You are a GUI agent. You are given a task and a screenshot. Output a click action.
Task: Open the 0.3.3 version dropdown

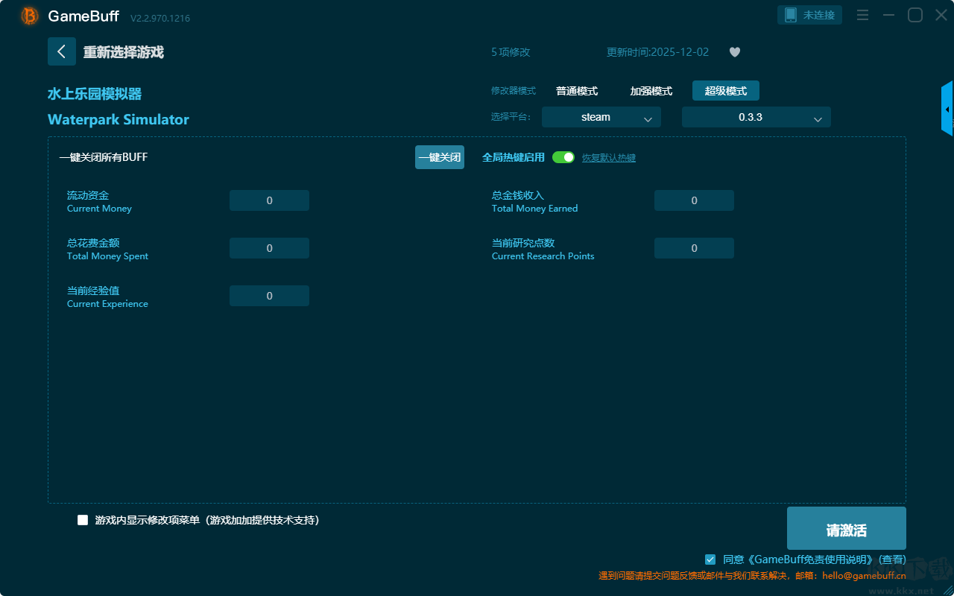(x=756, y=117)
